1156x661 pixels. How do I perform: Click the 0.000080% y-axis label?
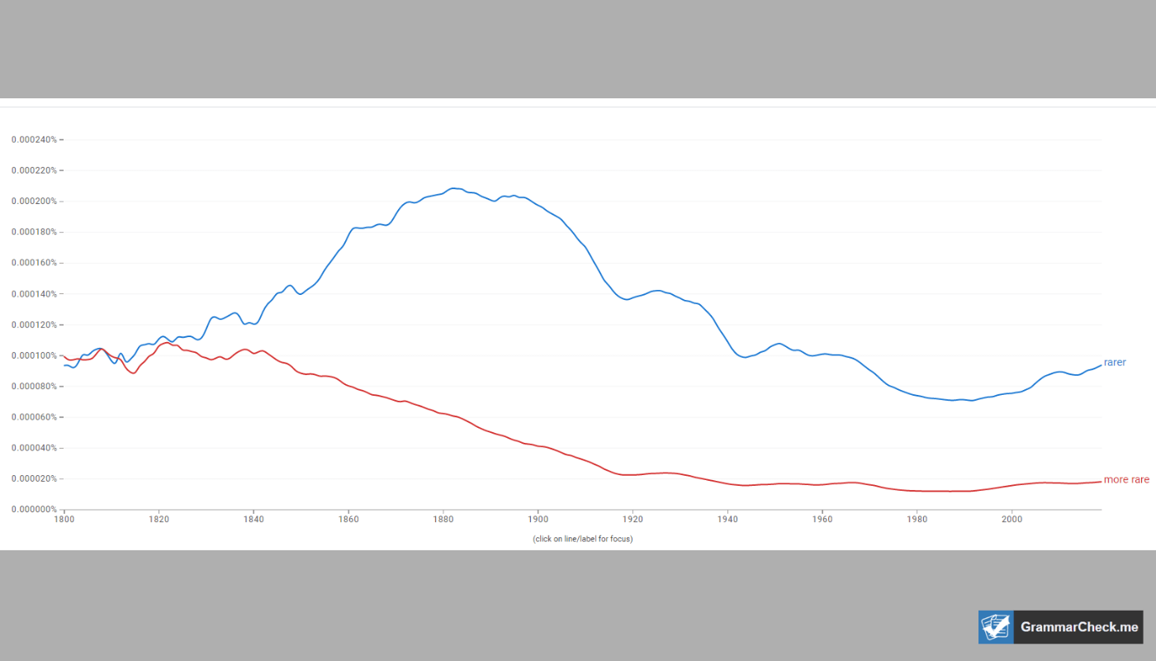click(34, 387)
